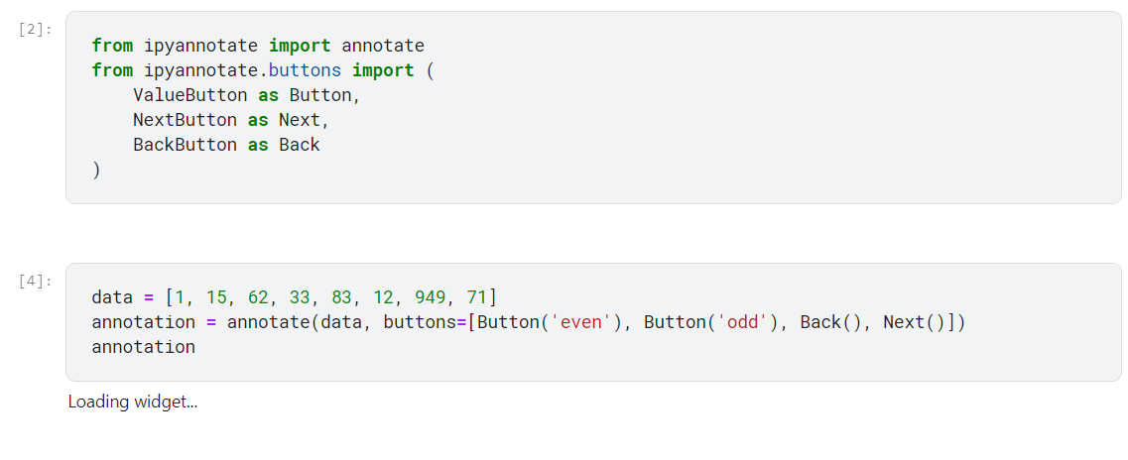The height and width of the screenshot is (460, 1128).
Task: Click the number 62 in data list
Action: tap(258, 297)
